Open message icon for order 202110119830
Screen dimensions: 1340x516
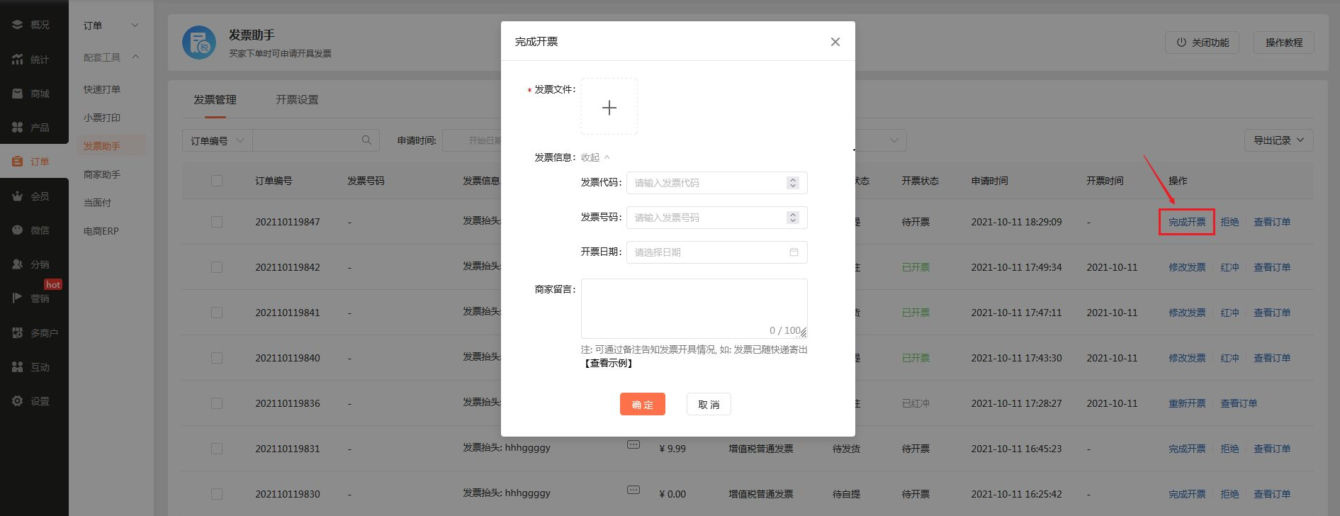click(x=634, y=490)
